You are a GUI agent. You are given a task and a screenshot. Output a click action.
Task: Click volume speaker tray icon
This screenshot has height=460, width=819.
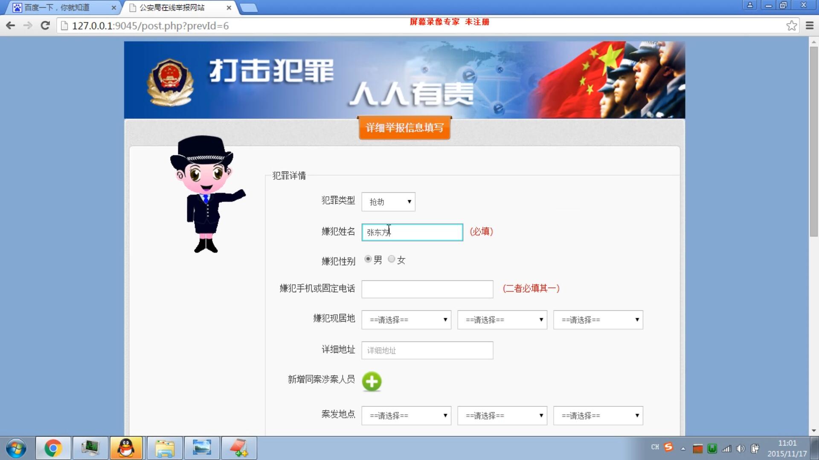point(741,448)
